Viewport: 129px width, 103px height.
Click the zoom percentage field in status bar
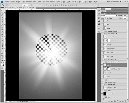[x=6, y=102]
